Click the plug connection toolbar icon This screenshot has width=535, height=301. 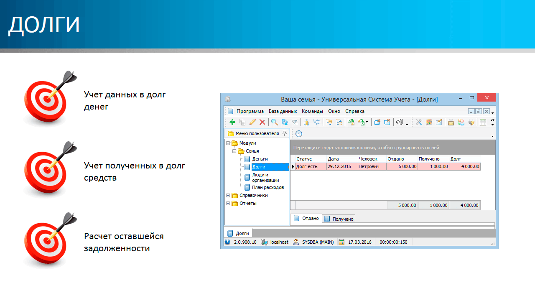tap(471, 122)
